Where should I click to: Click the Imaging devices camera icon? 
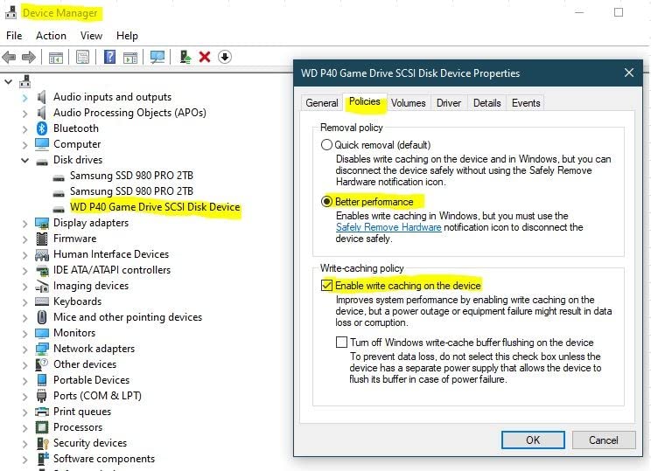tap(42, 286)
